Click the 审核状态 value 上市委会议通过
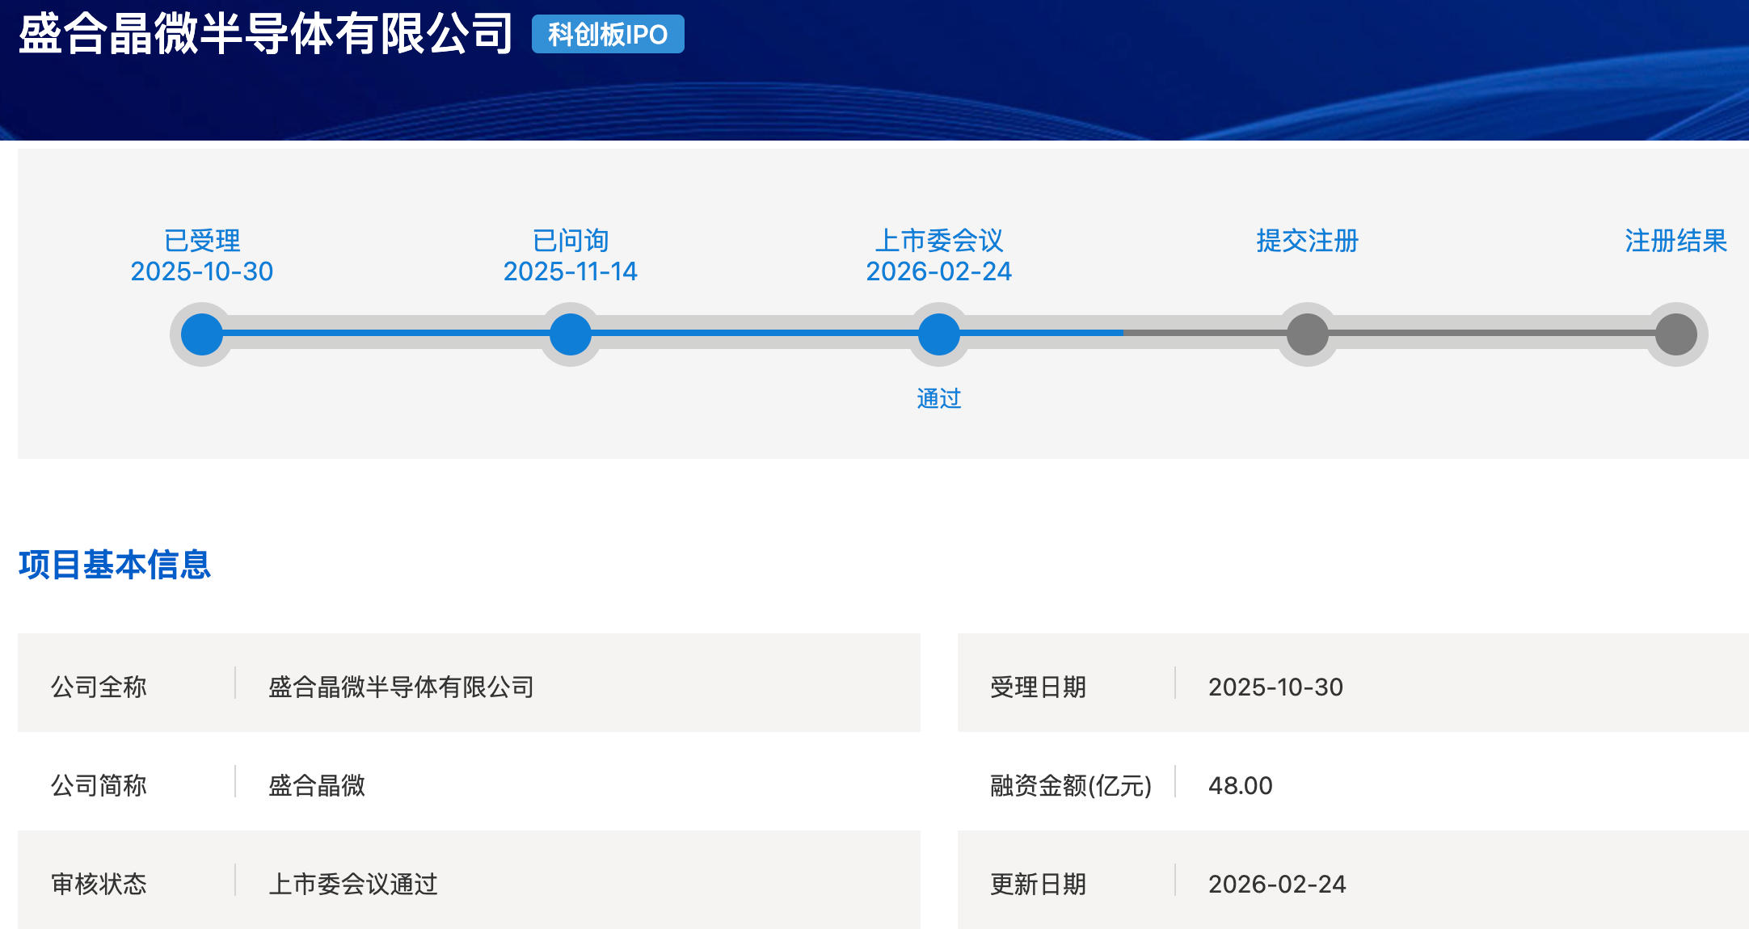 (x=353, y=884)
